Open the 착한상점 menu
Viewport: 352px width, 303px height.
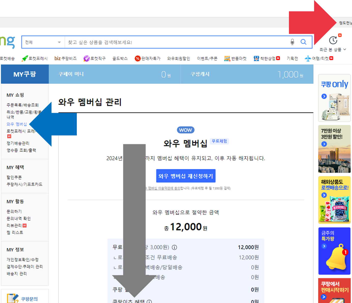click(x=268, y=58)
